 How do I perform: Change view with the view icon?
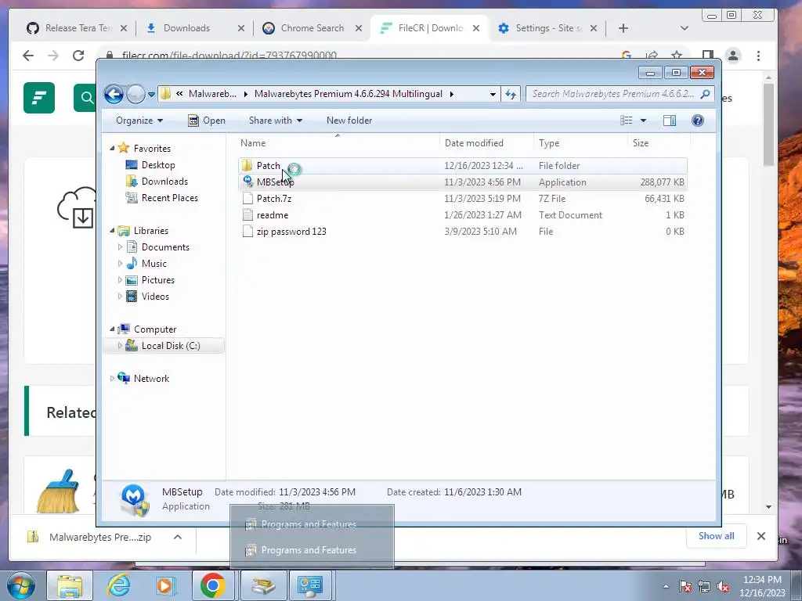tap(626, 121)
